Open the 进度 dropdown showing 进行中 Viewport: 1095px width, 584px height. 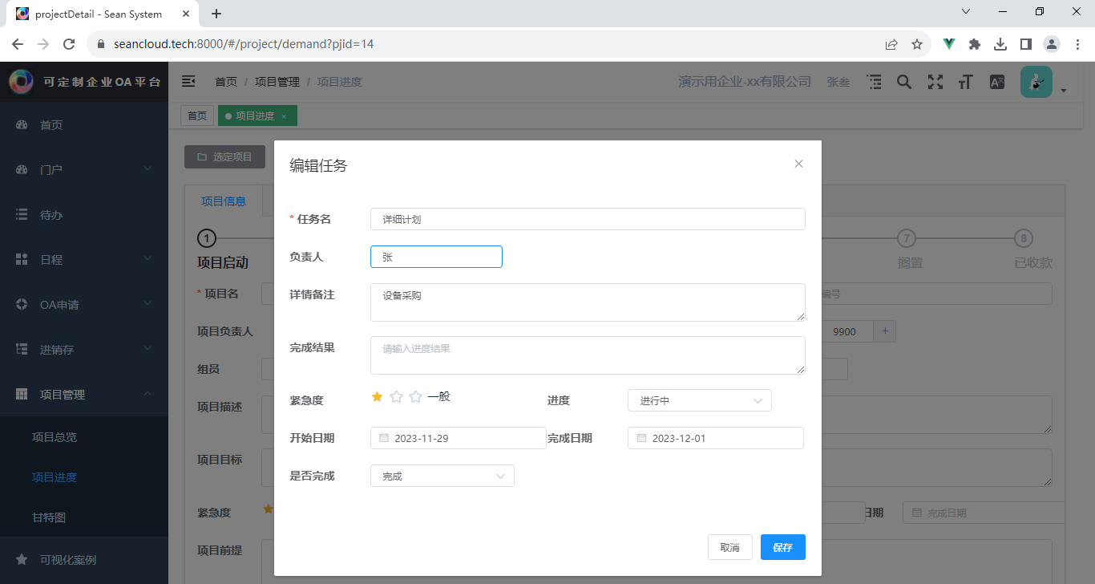[x=699, y=400]
